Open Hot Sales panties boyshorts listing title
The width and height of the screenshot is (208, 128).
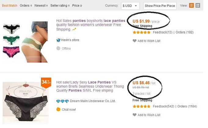(x=91, y=25)
